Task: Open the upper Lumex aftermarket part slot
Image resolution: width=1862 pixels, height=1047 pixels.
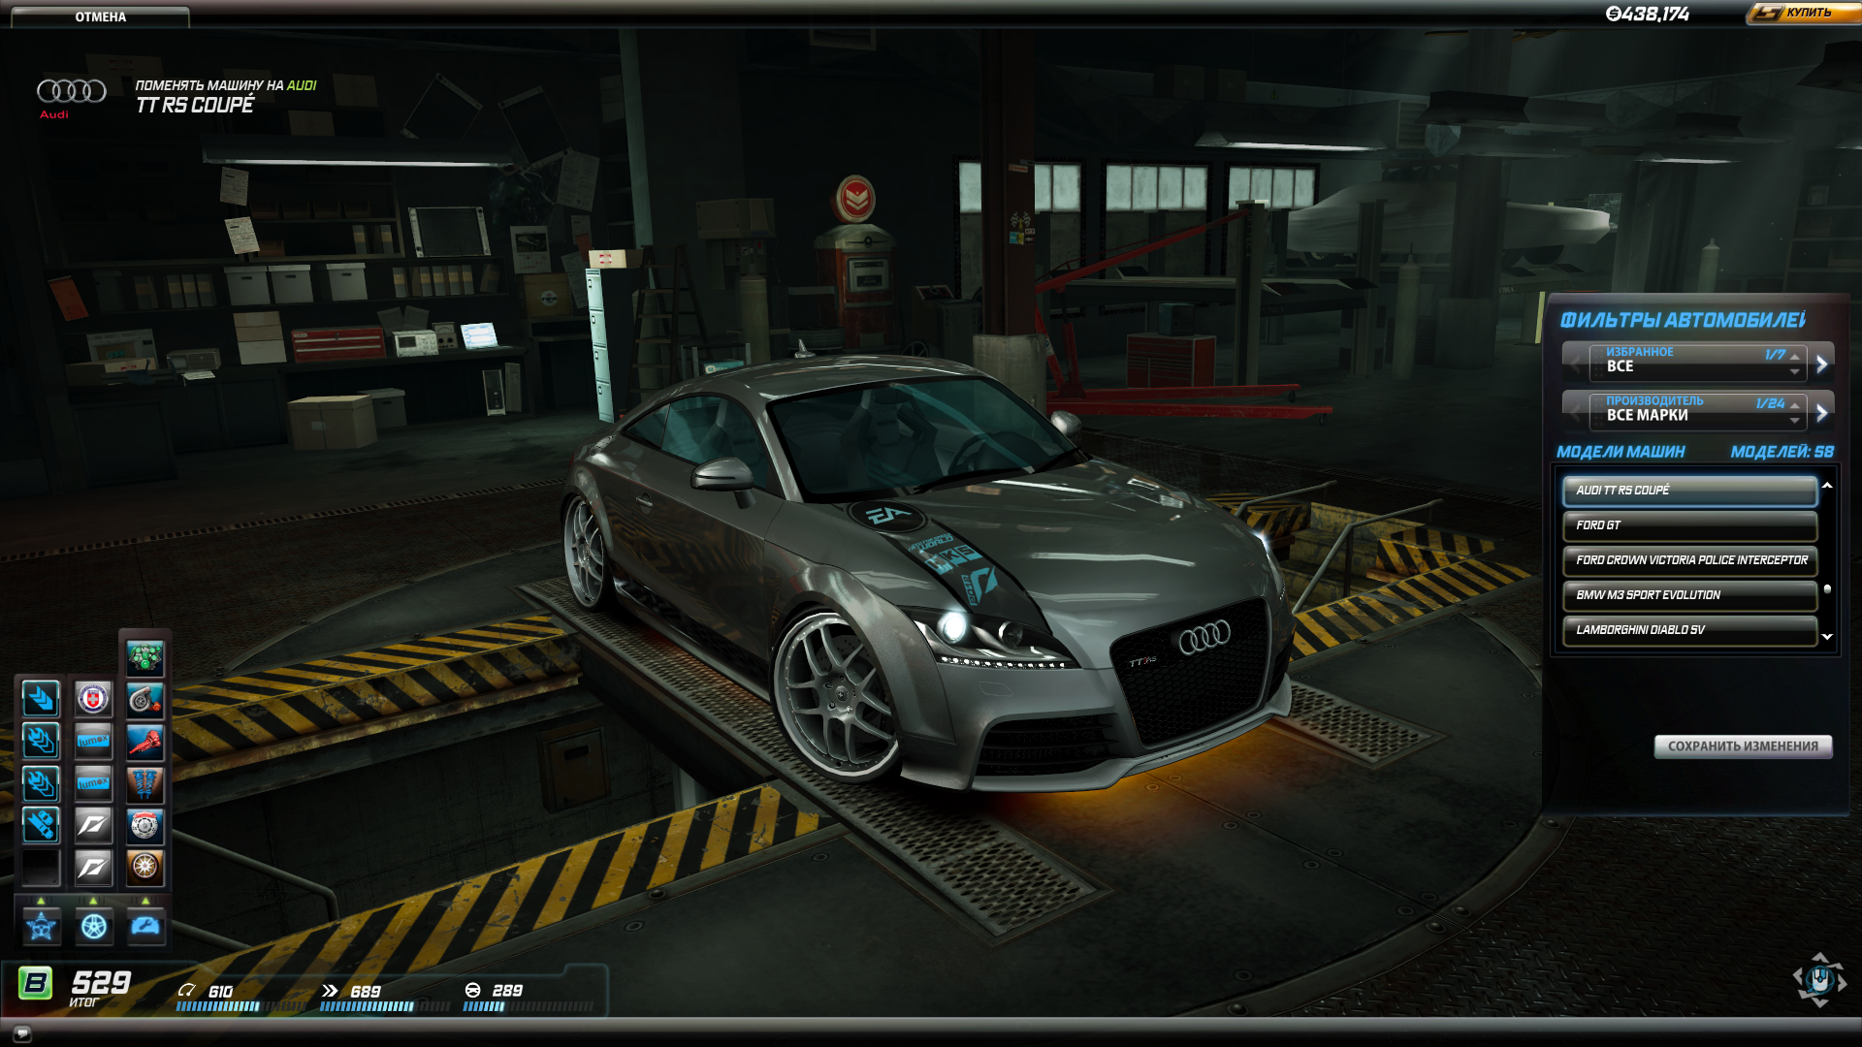Action: (x=93, y=741)
